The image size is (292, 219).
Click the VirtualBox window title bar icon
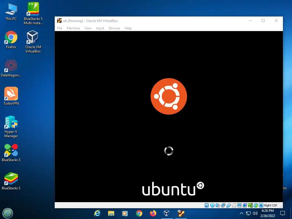coord(59,21)
